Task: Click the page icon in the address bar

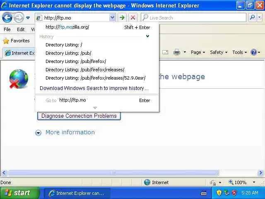Action: [39, 17]
